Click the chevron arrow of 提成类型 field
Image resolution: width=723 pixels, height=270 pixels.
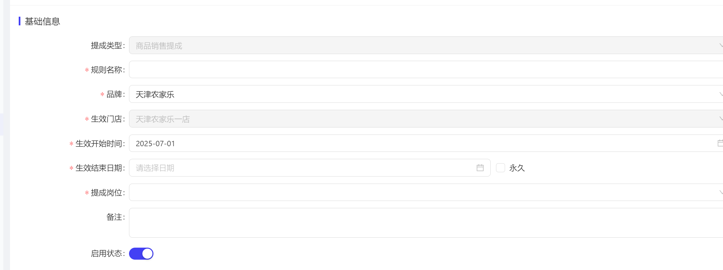click(x=721, y=45)
